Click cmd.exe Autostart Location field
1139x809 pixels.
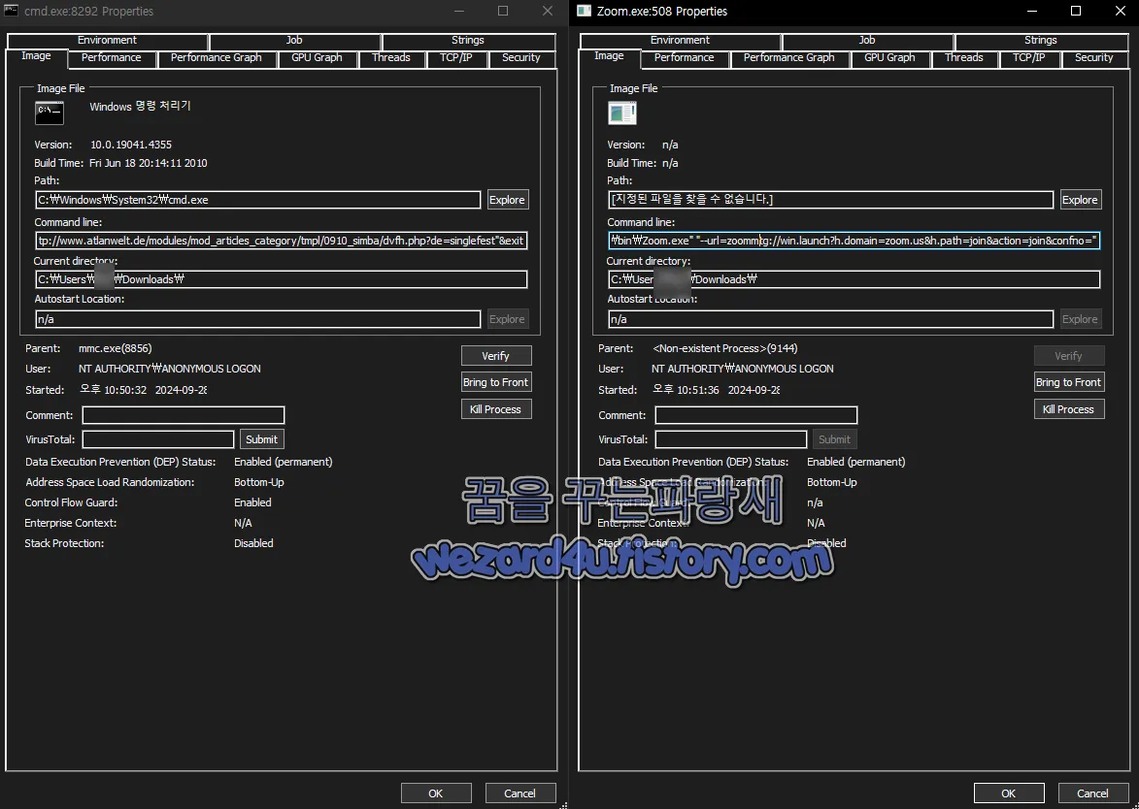[258, 319]
